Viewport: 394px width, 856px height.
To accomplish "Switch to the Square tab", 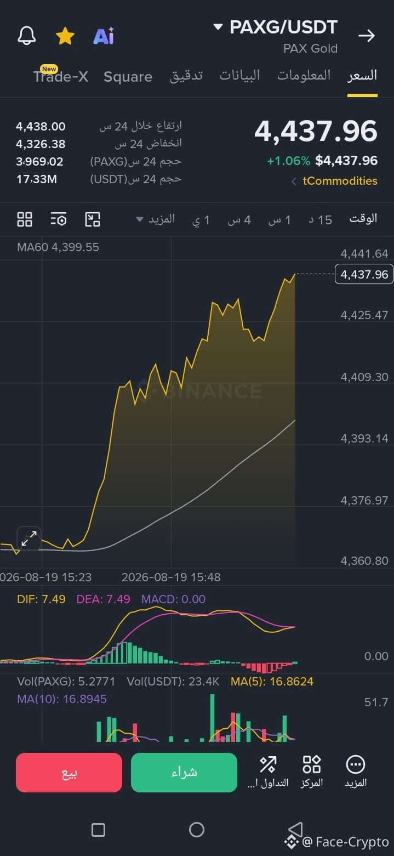I will pyautogui.click(x=128, y=76).
